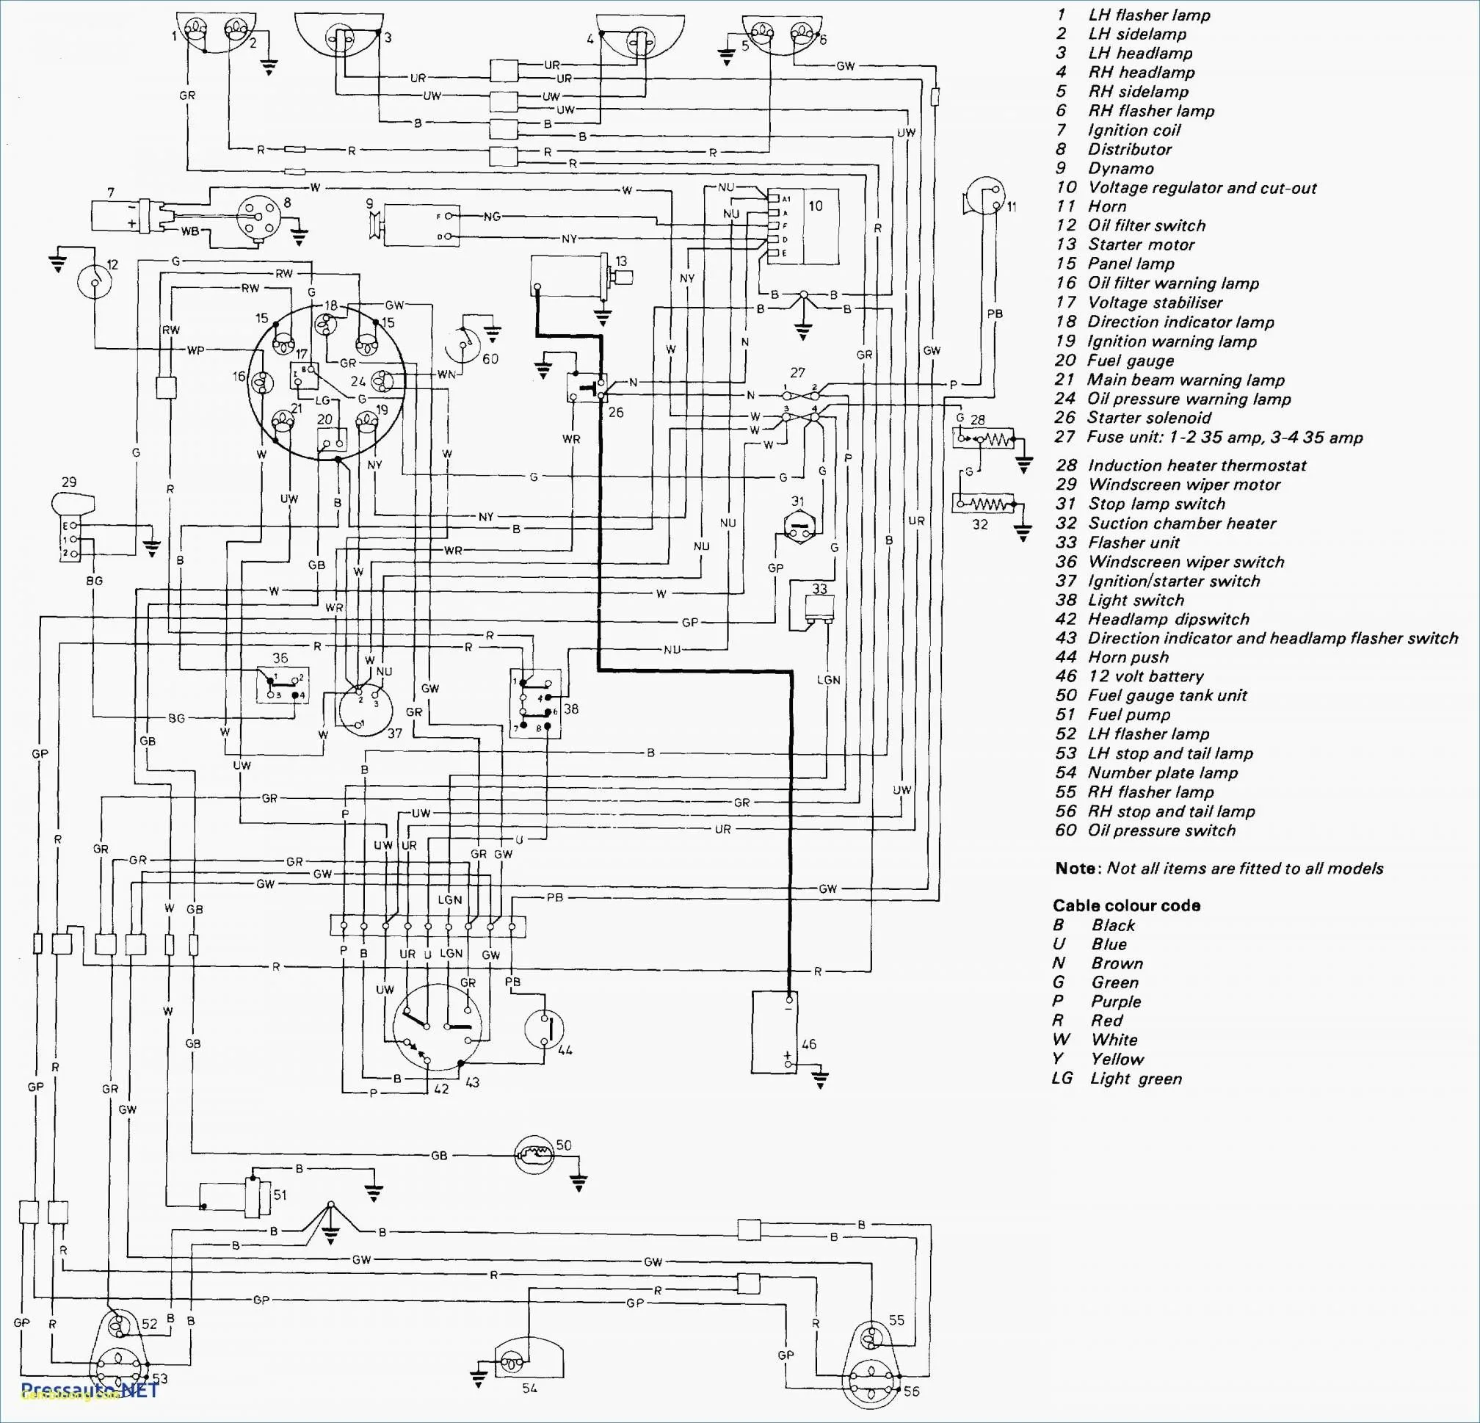Screen dimensions: 1480x1423
Task: Click the suction chamber heater symbol 32
Action: pos(983,502)
